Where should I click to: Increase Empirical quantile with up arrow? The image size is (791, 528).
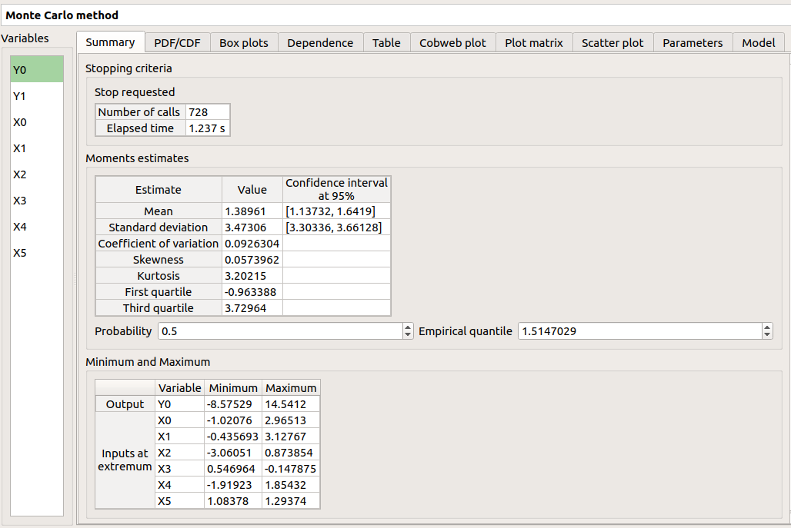767,327
